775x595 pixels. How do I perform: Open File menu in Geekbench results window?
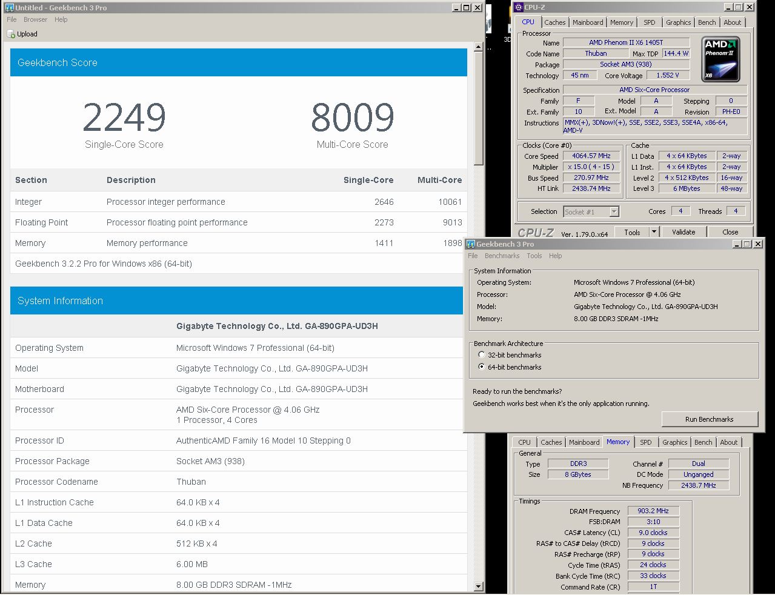click(12, 19)
